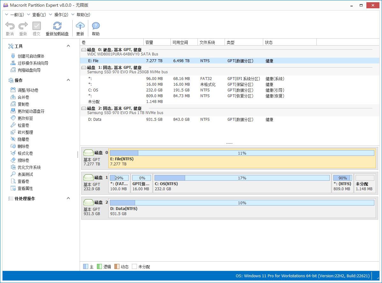The width and height of the screenshot is (382, 283).
Task: Sort by 文件系统 column header
Action: (x=211, y=42)
